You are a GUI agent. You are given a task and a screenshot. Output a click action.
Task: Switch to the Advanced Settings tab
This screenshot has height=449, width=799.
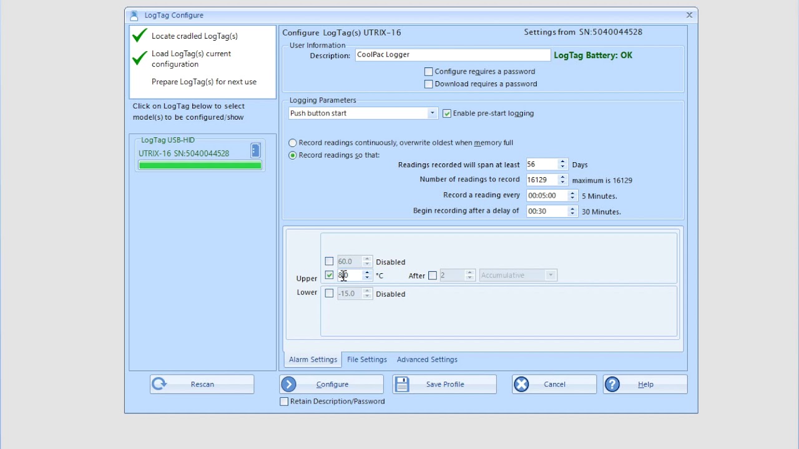coord(427,360)
